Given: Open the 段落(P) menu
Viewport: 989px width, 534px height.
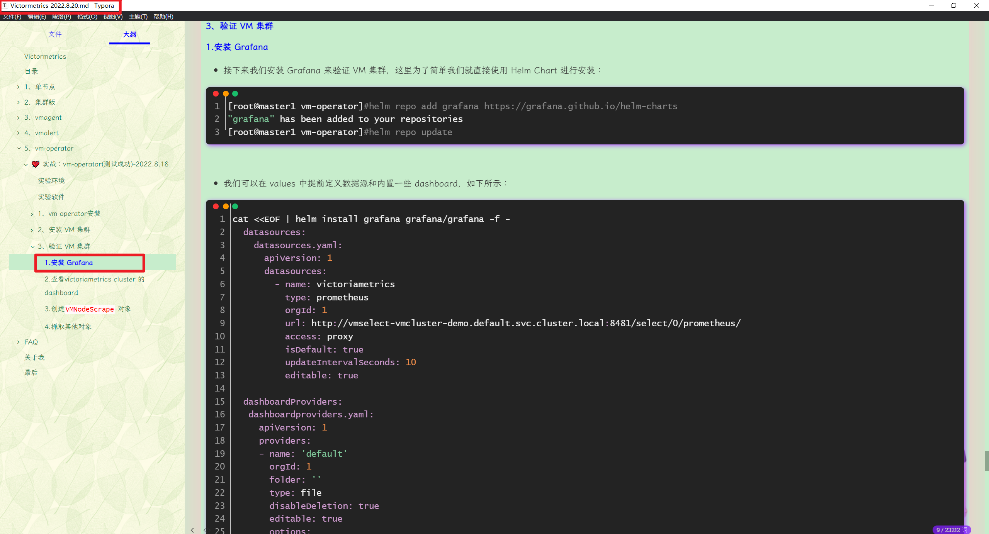Looking at the screenshot, I should click(x=62, y=17).
